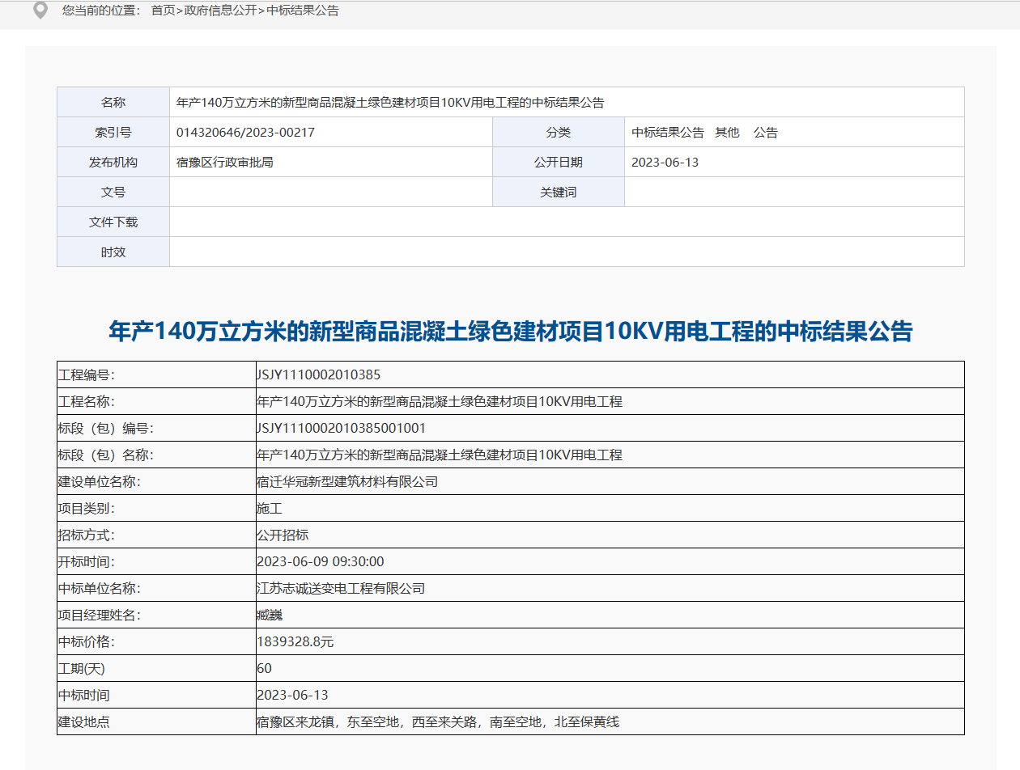Click the 公开日期 value 2023-06-13

[665, 163]
